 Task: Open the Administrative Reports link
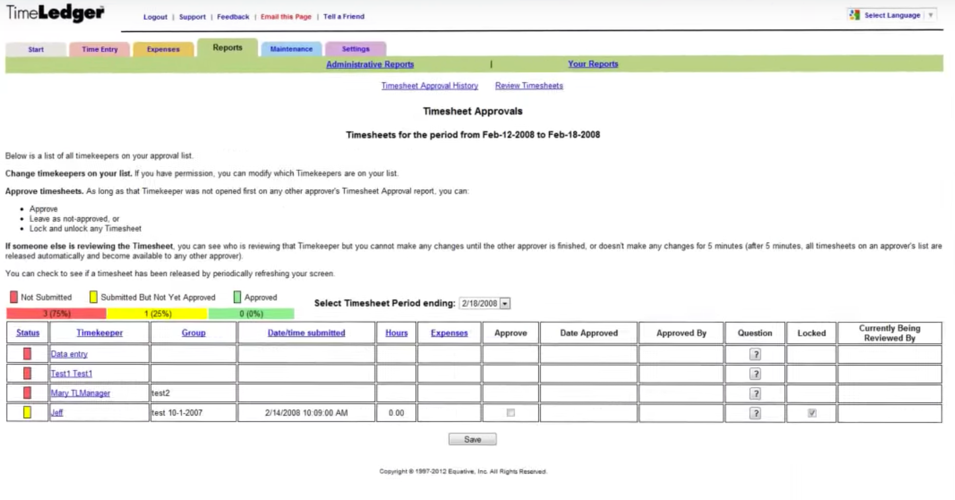coord(370,64)
